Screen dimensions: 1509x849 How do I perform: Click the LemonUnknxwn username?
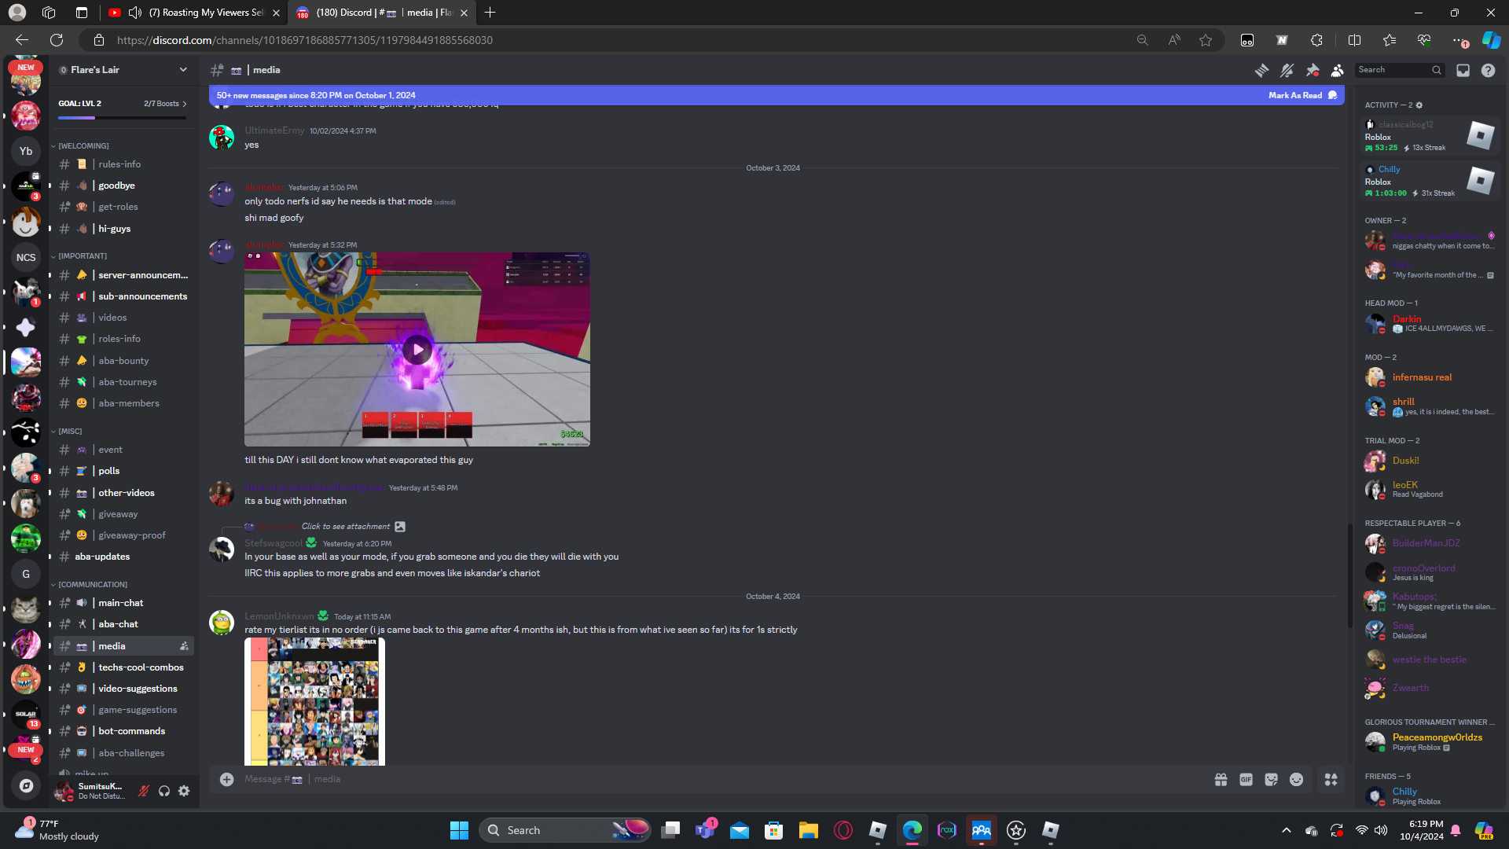pos(279,616)
